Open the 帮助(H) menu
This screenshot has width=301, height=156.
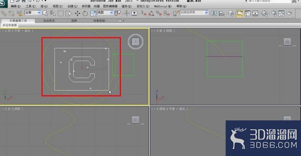click(x=182, y=6)
